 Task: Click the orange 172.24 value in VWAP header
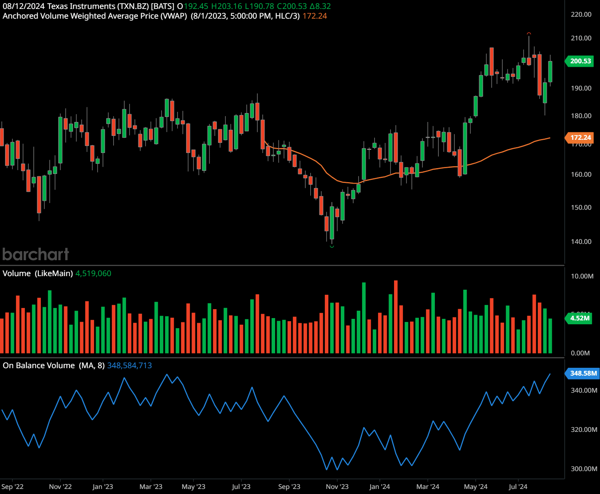click(315, 16)
